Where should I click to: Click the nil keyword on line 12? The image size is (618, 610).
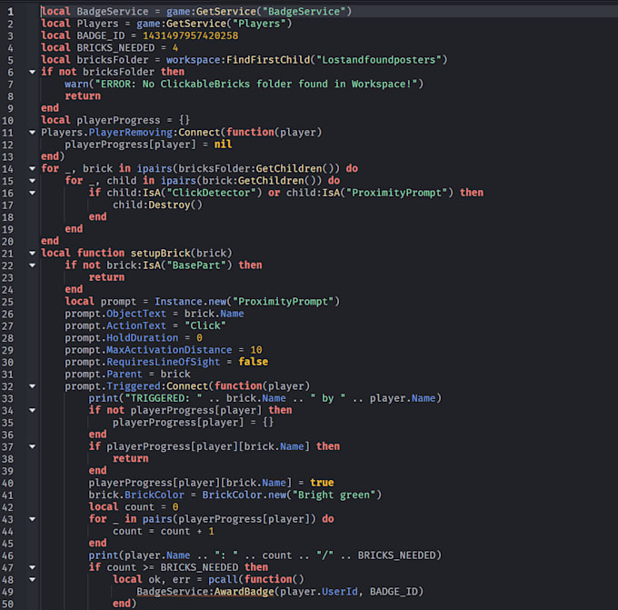pos(223,145)
